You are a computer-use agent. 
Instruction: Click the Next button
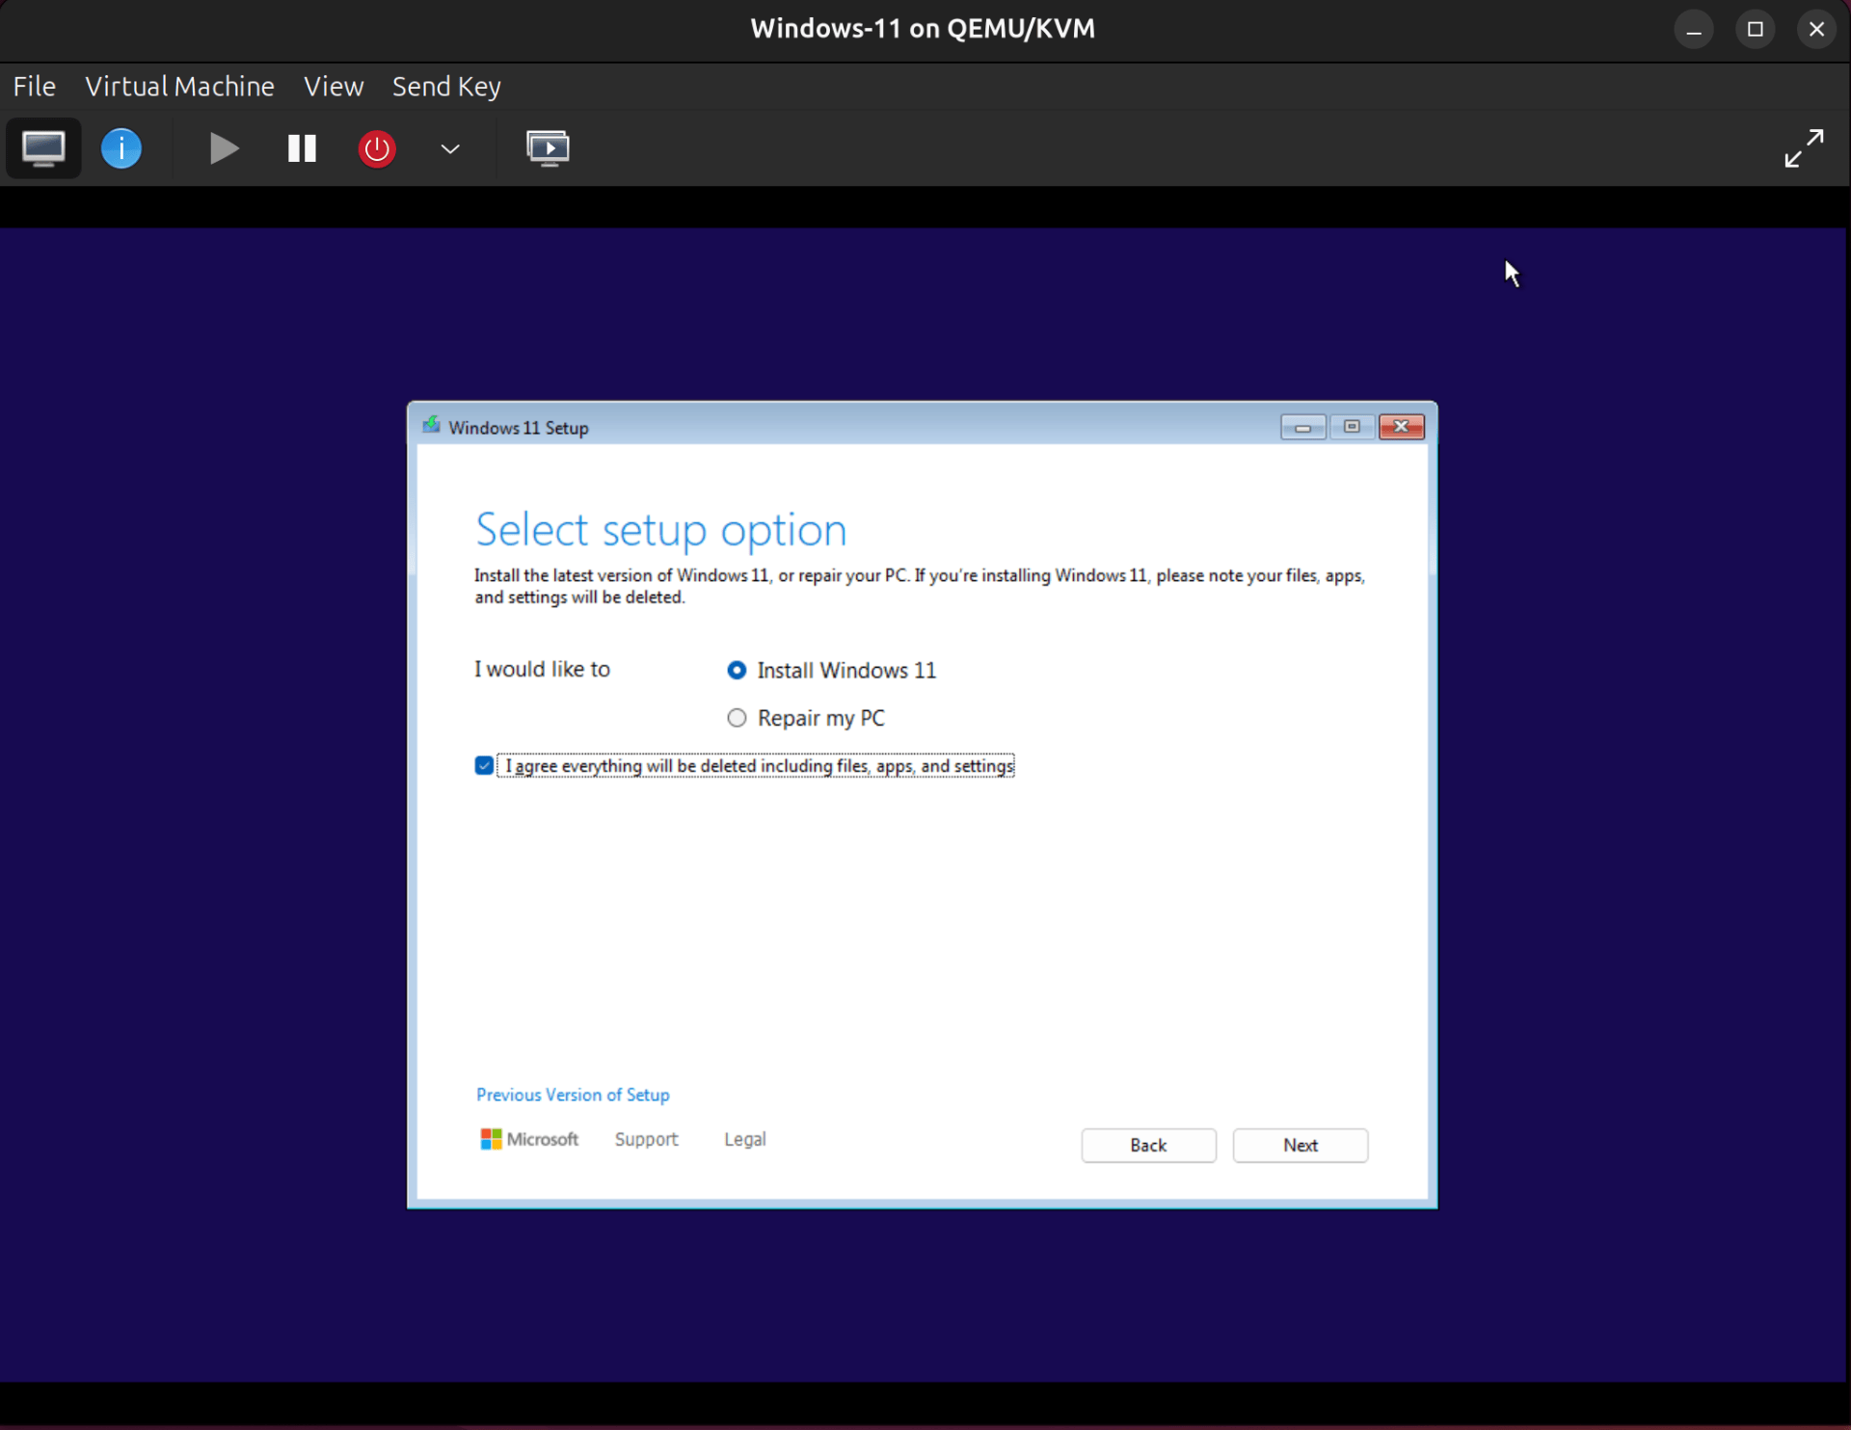[1300, 1145]
